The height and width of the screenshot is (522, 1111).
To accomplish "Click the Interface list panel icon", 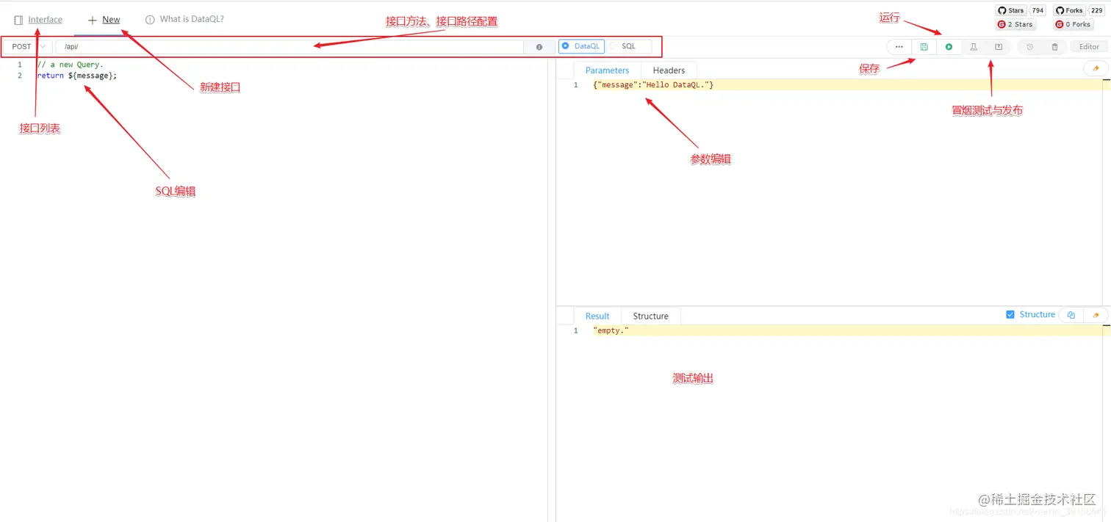I will (18, 20).
